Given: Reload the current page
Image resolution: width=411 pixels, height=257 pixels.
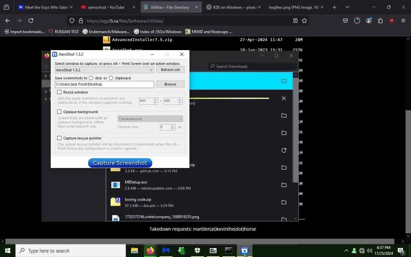Looking at the screenshot, I should coord(31,21).
